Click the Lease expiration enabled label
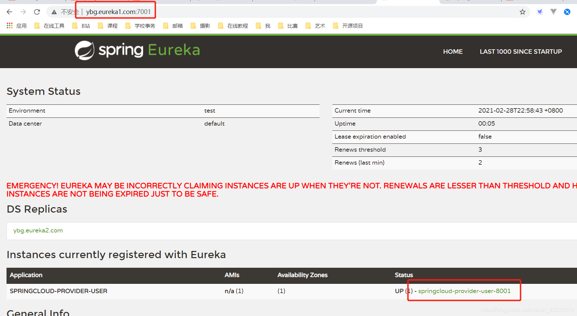Screen dimensions: 577x316 (x=370, y=137)
